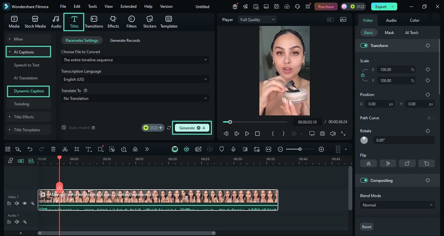444x236 pixels.
Task: Add keyframe for Rotate
Action: 428,131
